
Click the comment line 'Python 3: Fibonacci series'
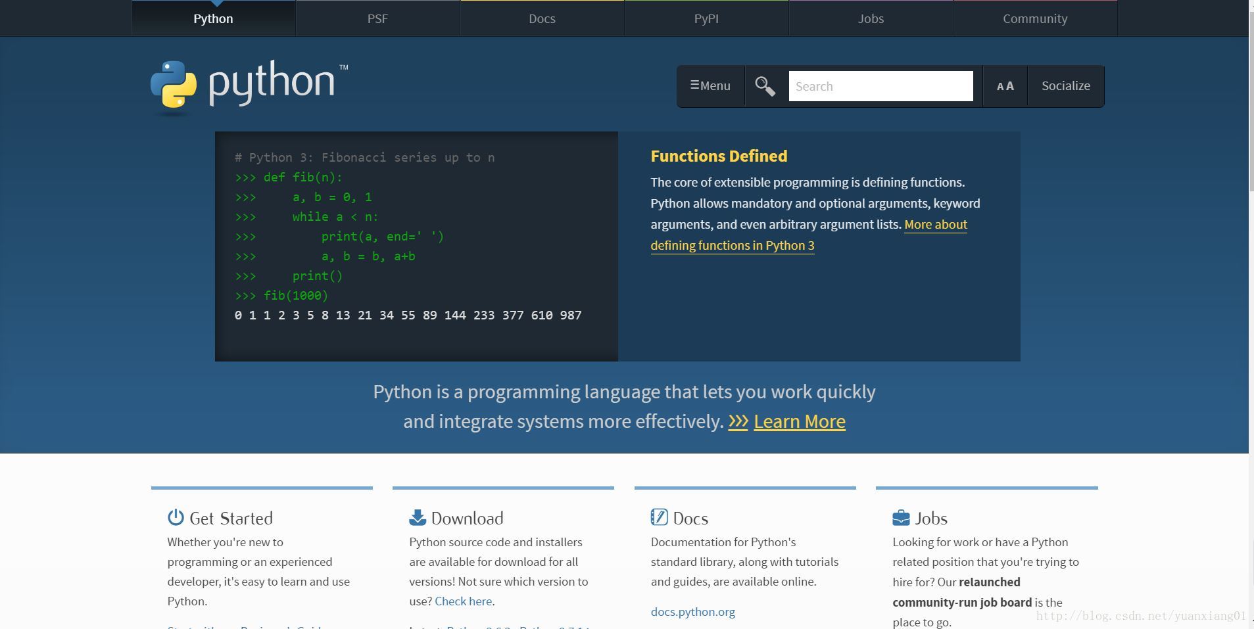[x=364, y=158]
